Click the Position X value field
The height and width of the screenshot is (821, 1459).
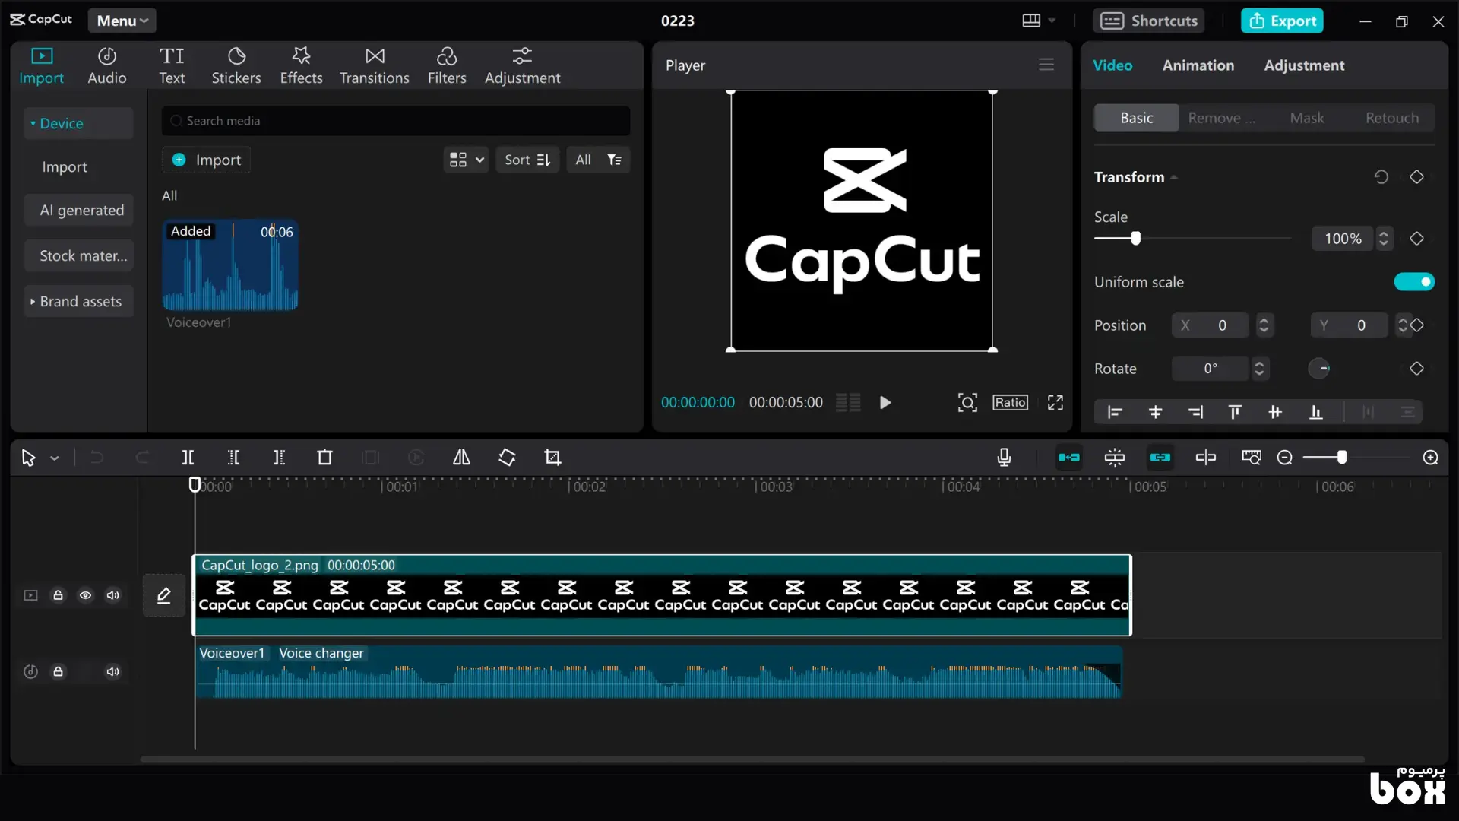click(x=1211, y=325)
